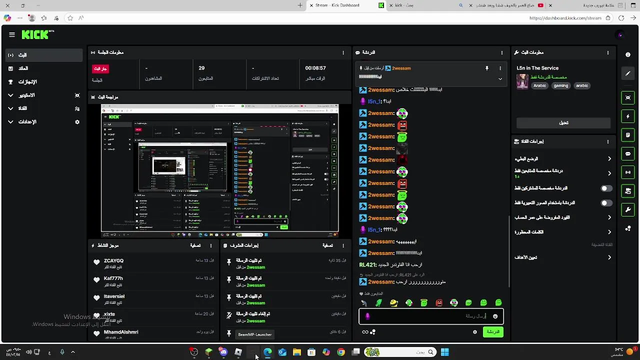Open the stream info panel three-dot menu
The width and height of the screenshot is (640, 360).
click(608, 52)
